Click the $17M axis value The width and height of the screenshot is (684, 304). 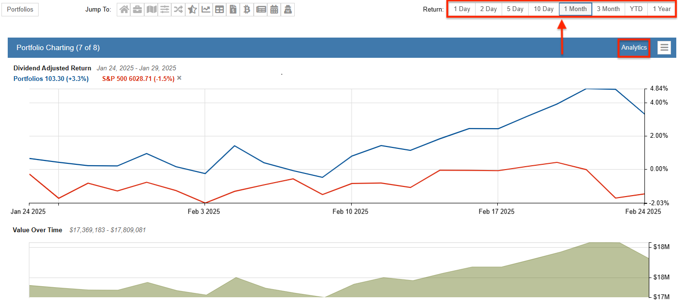click(662, 297)
